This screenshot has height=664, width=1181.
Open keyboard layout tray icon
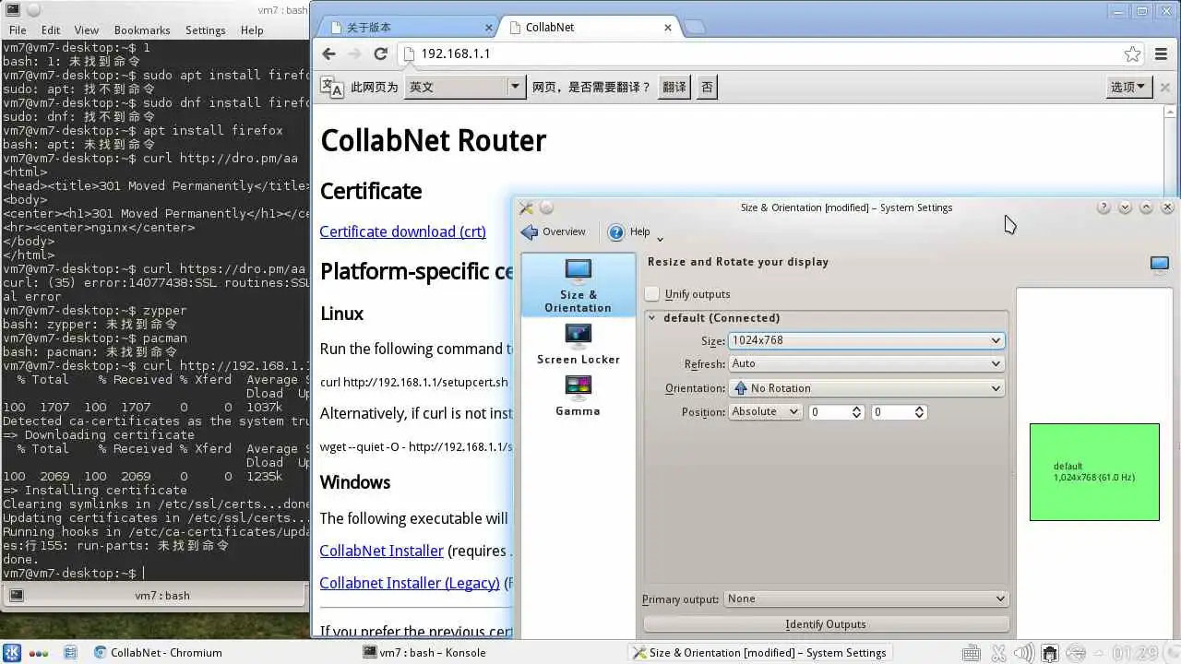coord(972,653)
